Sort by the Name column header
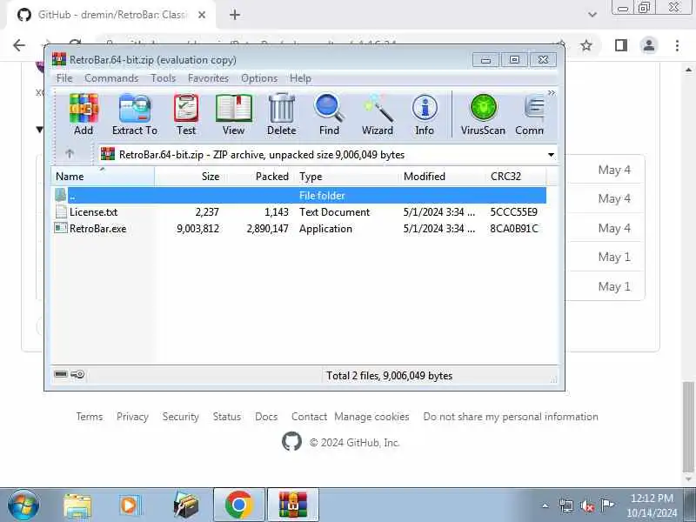The image size is (696, 522). [103, 177]
